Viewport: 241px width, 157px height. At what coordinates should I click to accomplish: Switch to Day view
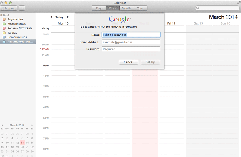[x=99, y=8]
